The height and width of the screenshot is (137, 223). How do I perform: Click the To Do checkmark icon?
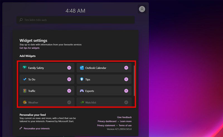[x=25, y=79]
